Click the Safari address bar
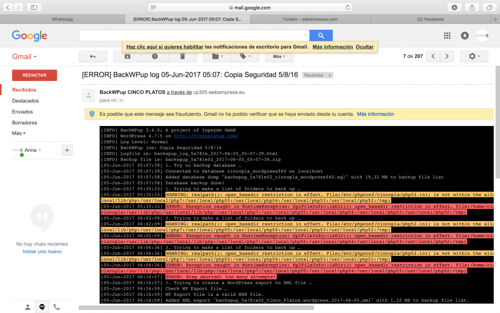Screen dimensions: 500x313 coord(250,7)
